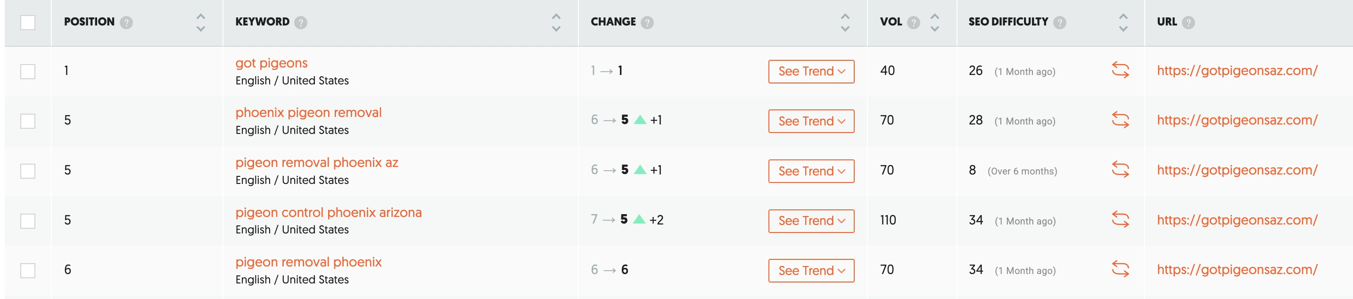Sort the table by Position column arrows
The width and height of the screenshot is (1353, 299).
coord(201,23)
